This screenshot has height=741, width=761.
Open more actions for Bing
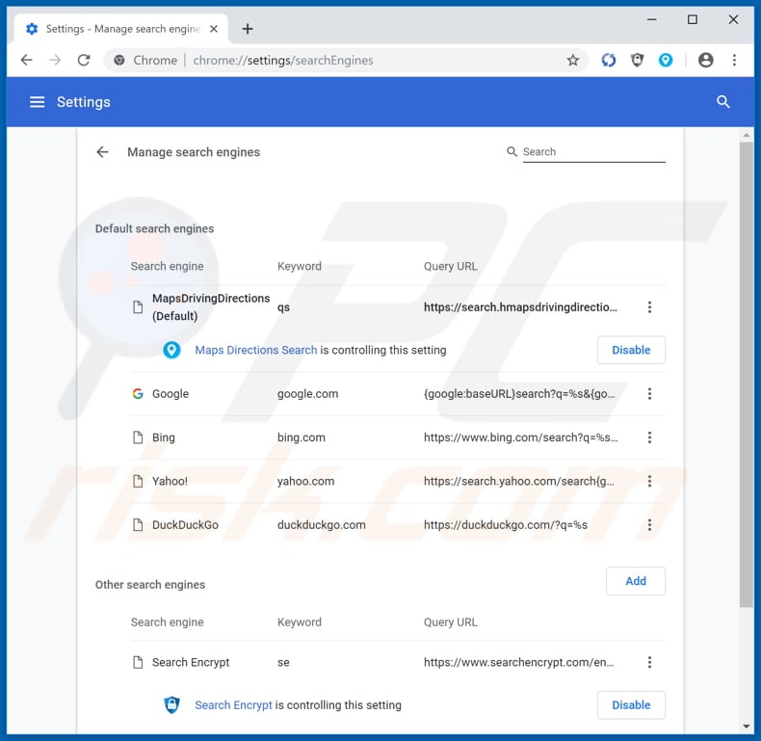[x=649, y=437]
